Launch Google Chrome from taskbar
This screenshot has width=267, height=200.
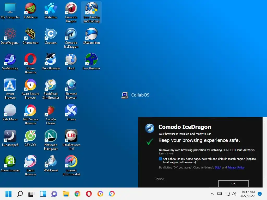77,194
